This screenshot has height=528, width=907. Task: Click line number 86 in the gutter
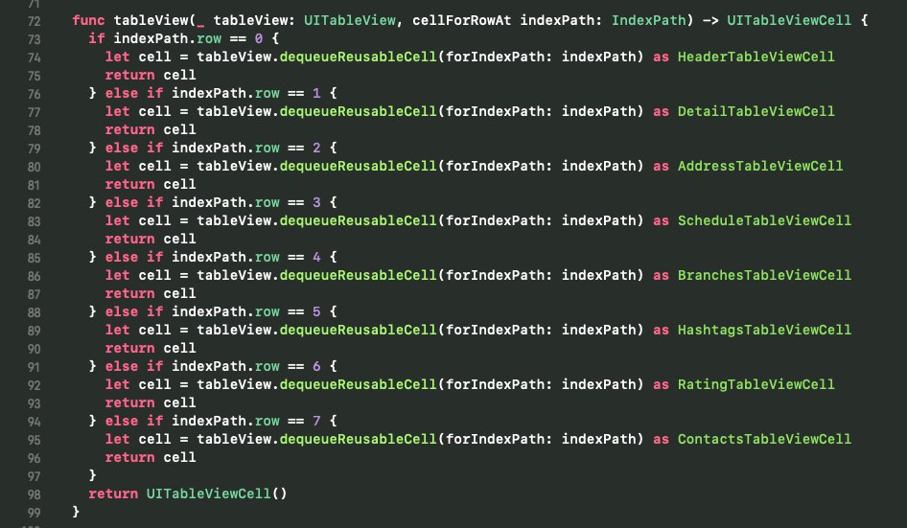click(35, 276)
